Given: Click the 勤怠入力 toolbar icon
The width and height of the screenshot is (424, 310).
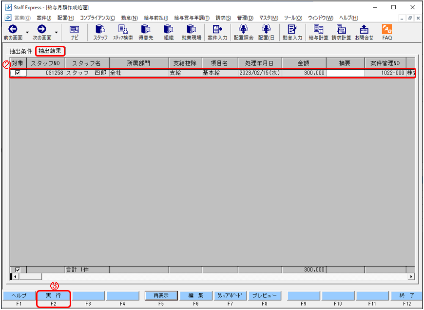Looking at the screenshot, I should point(292,32).
